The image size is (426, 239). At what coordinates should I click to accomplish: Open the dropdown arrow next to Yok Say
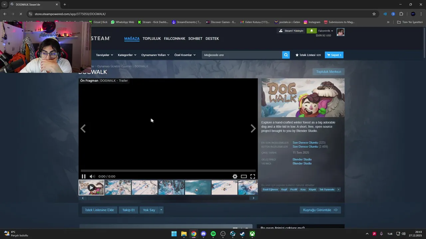coord(161,210)
